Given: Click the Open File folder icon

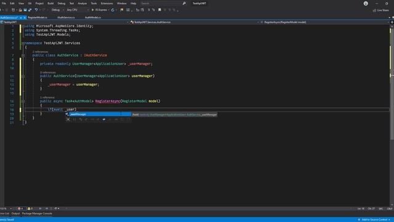Looking at the screenshot, I should [x=20, y=10].
